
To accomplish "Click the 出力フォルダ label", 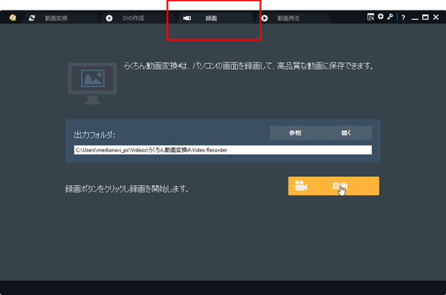I will point(94,134).
